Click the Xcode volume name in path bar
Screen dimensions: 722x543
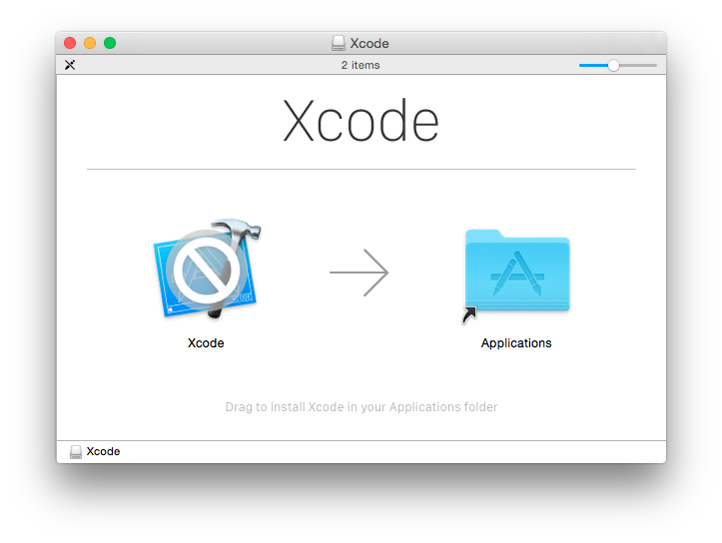pos(103,451)
